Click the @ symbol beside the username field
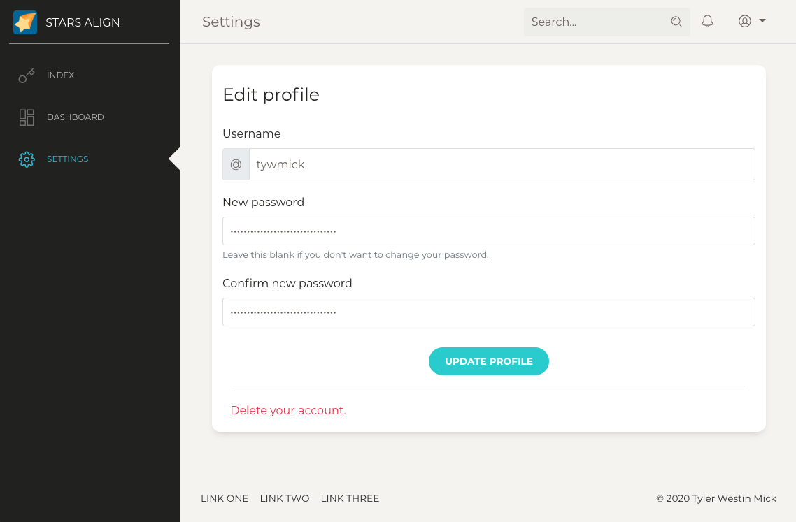796x522 pixels. tap(236, 164)
